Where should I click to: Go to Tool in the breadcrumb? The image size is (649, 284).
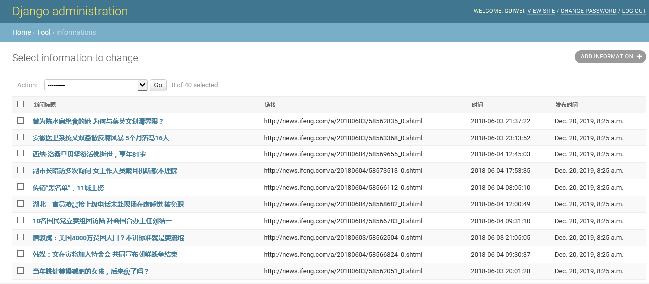(43, 32)
